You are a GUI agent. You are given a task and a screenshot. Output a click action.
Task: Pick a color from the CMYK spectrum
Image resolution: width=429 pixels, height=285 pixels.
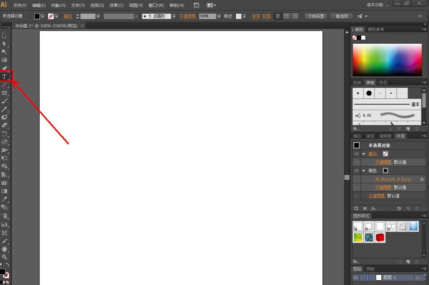pyautogui.click(x=387, y=60)
